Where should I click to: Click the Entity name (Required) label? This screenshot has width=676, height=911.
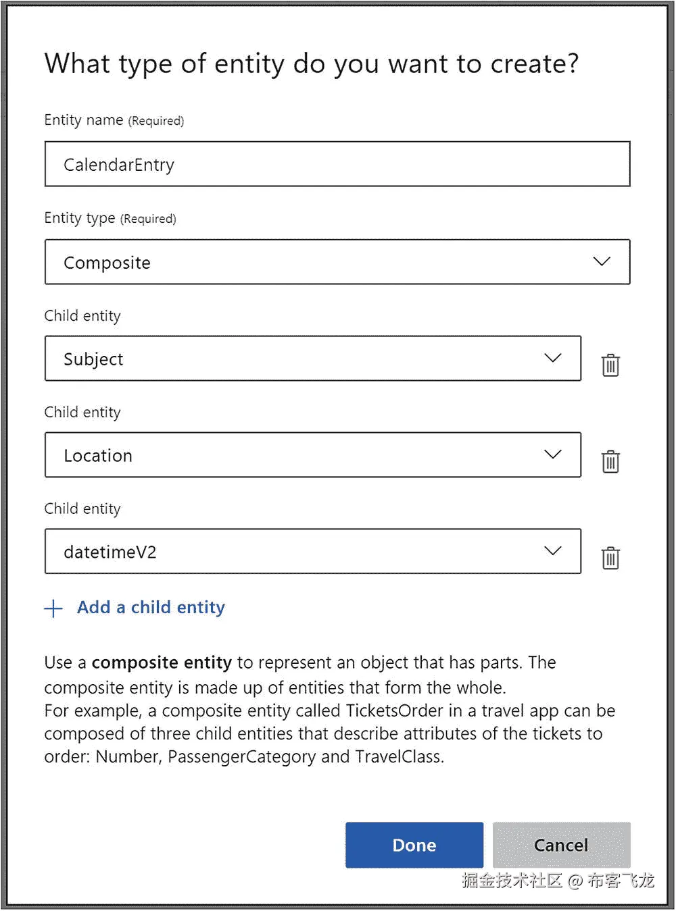tap(114, 120)
